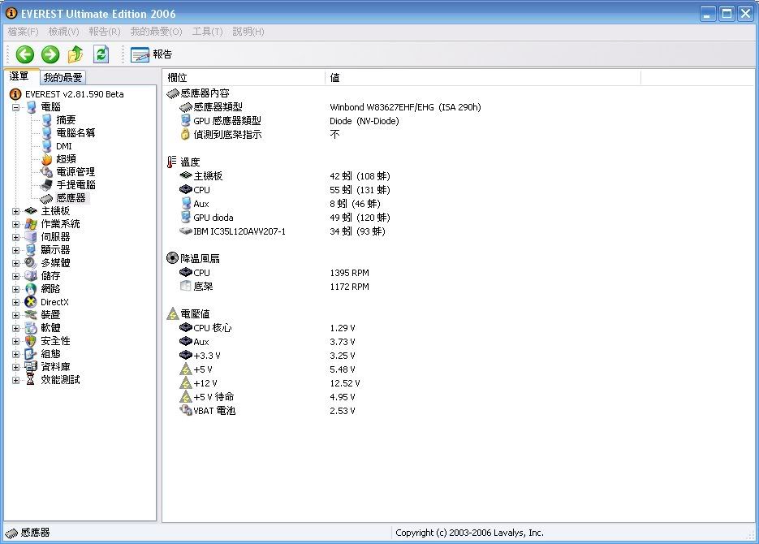
Task: Select EVEREST v2.81.590 Beta root node
Action: (74, 94)
